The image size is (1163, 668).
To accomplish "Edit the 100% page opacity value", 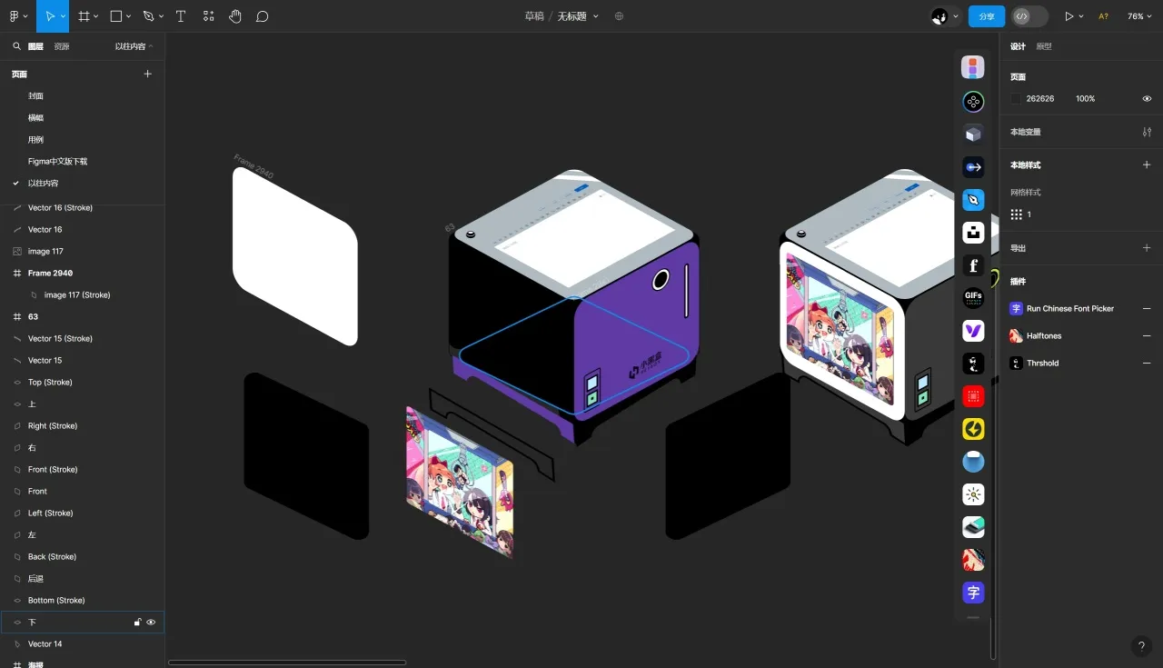I will [1086, 98].
